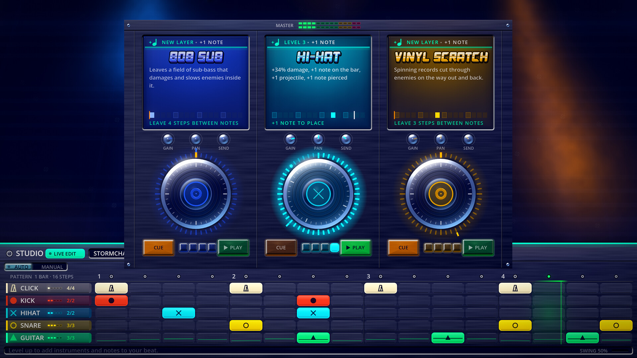Switch to MANUAL mode

coord(52,267)
